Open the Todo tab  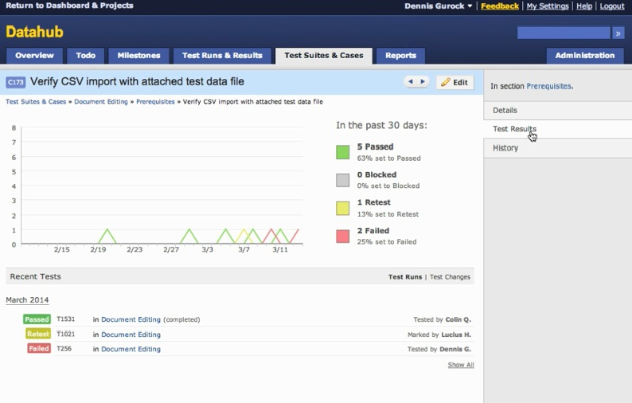click(85, 56)
